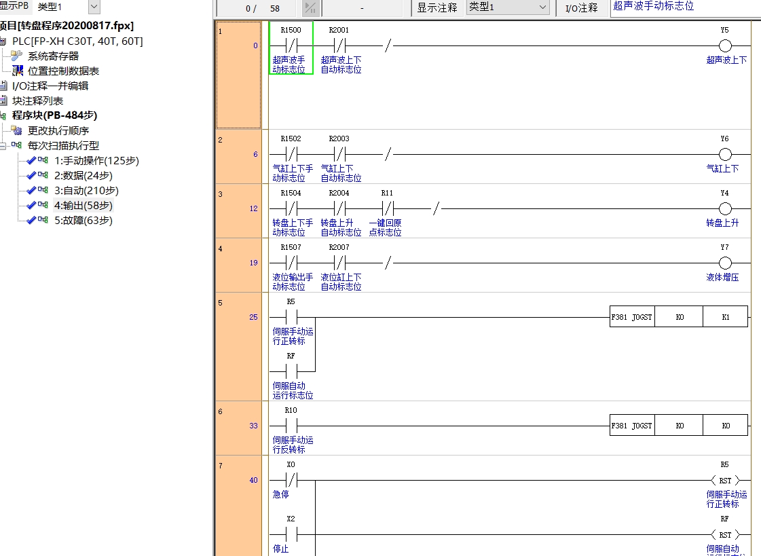Select the X2 停止 contact
Viewport: 761px width, 556px height.
(x=291, y=535)
